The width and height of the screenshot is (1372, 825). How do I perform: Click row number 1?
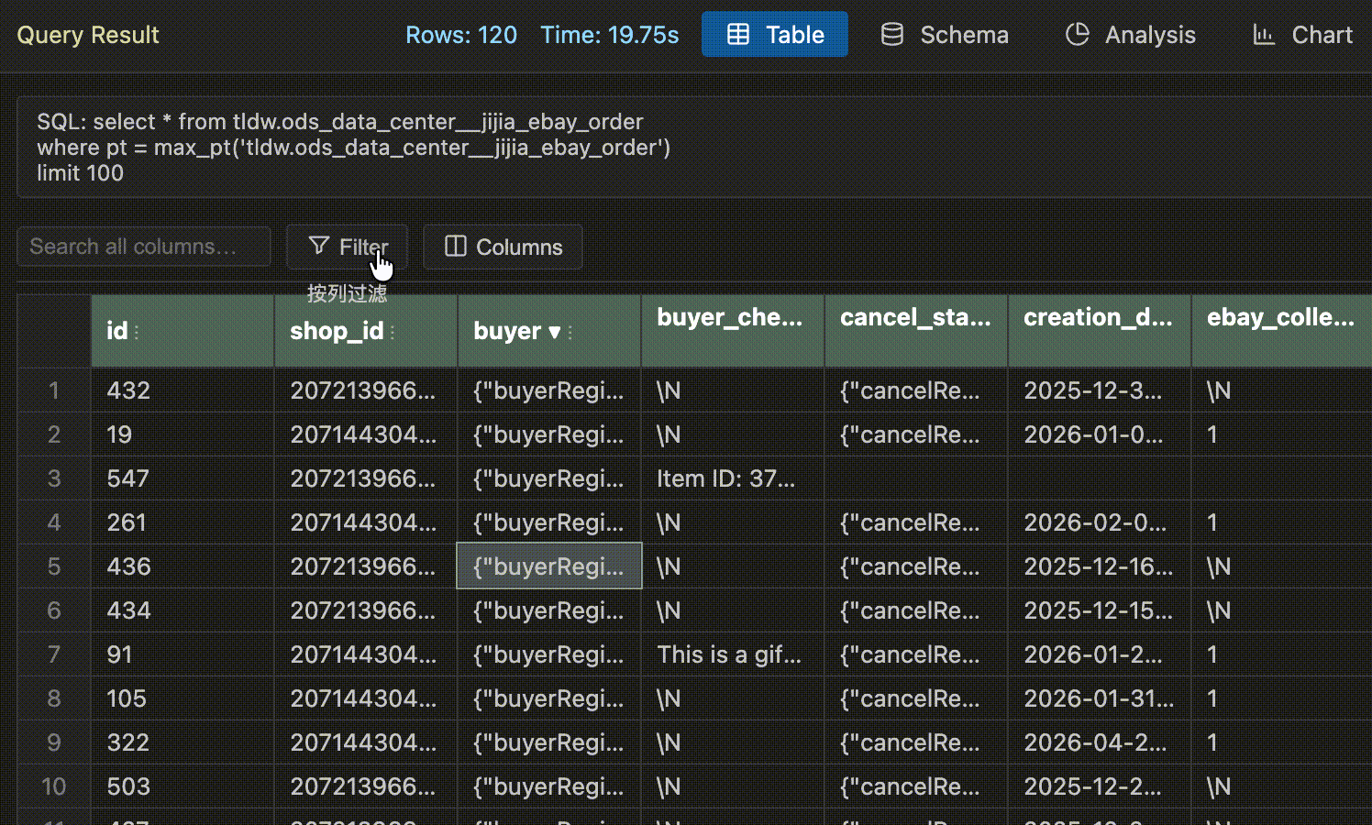point(54,390)
